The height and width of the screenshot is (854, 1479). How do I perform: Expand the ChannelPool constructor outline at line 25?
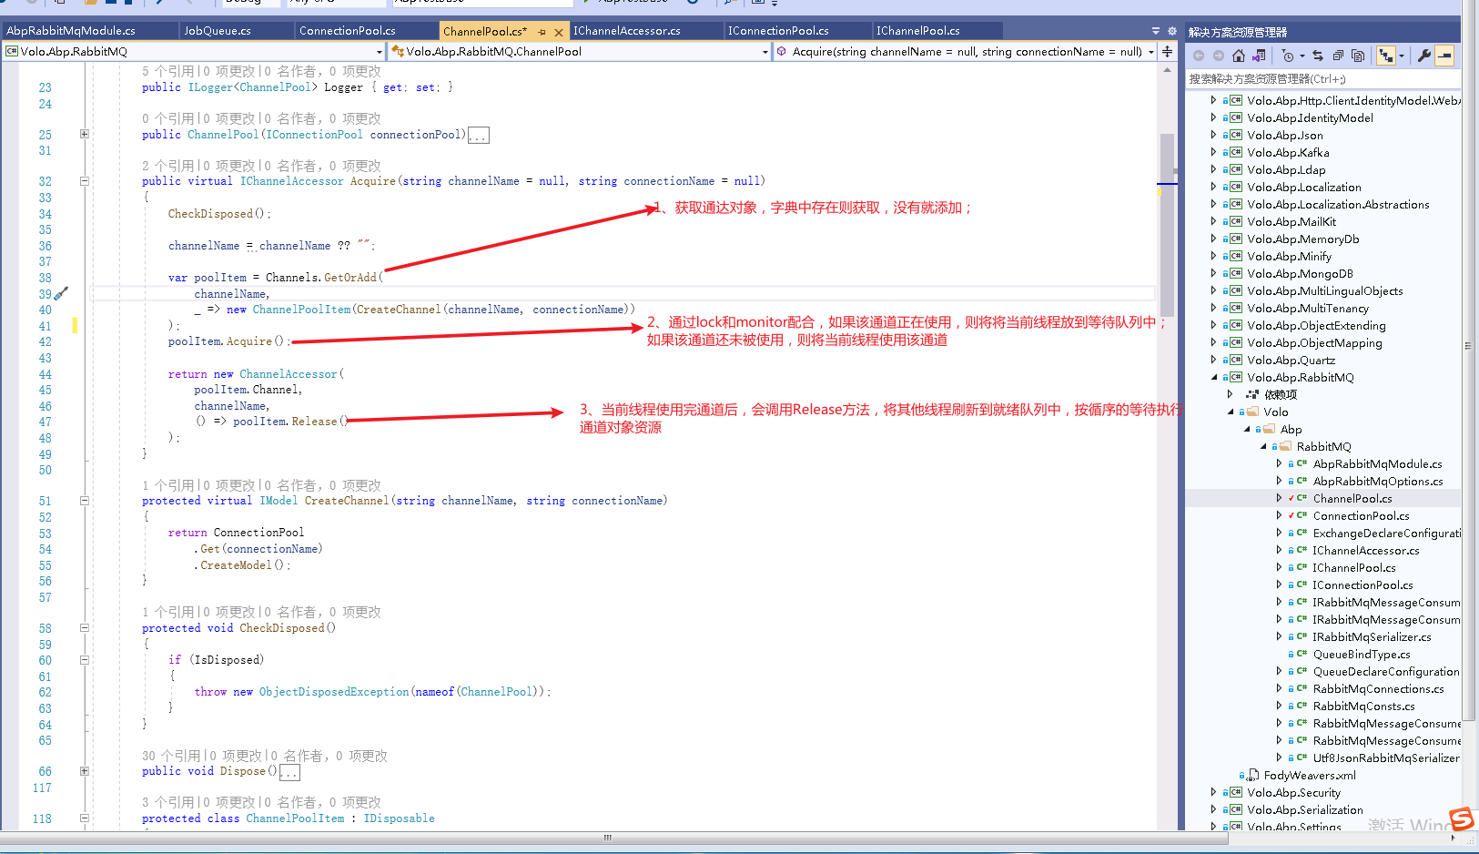(85, 134)
